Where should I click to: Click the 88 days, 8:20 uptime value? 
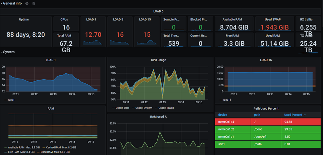(x=26, y=35)
